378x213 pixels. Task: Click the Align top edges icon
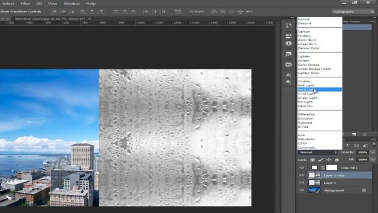pyautogui.click(x=54, y=12)
